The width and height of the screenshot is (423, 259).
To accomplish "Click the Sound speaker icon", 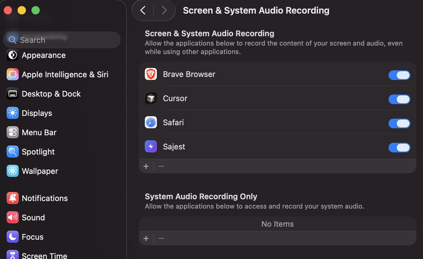I will tap(13, 218).
